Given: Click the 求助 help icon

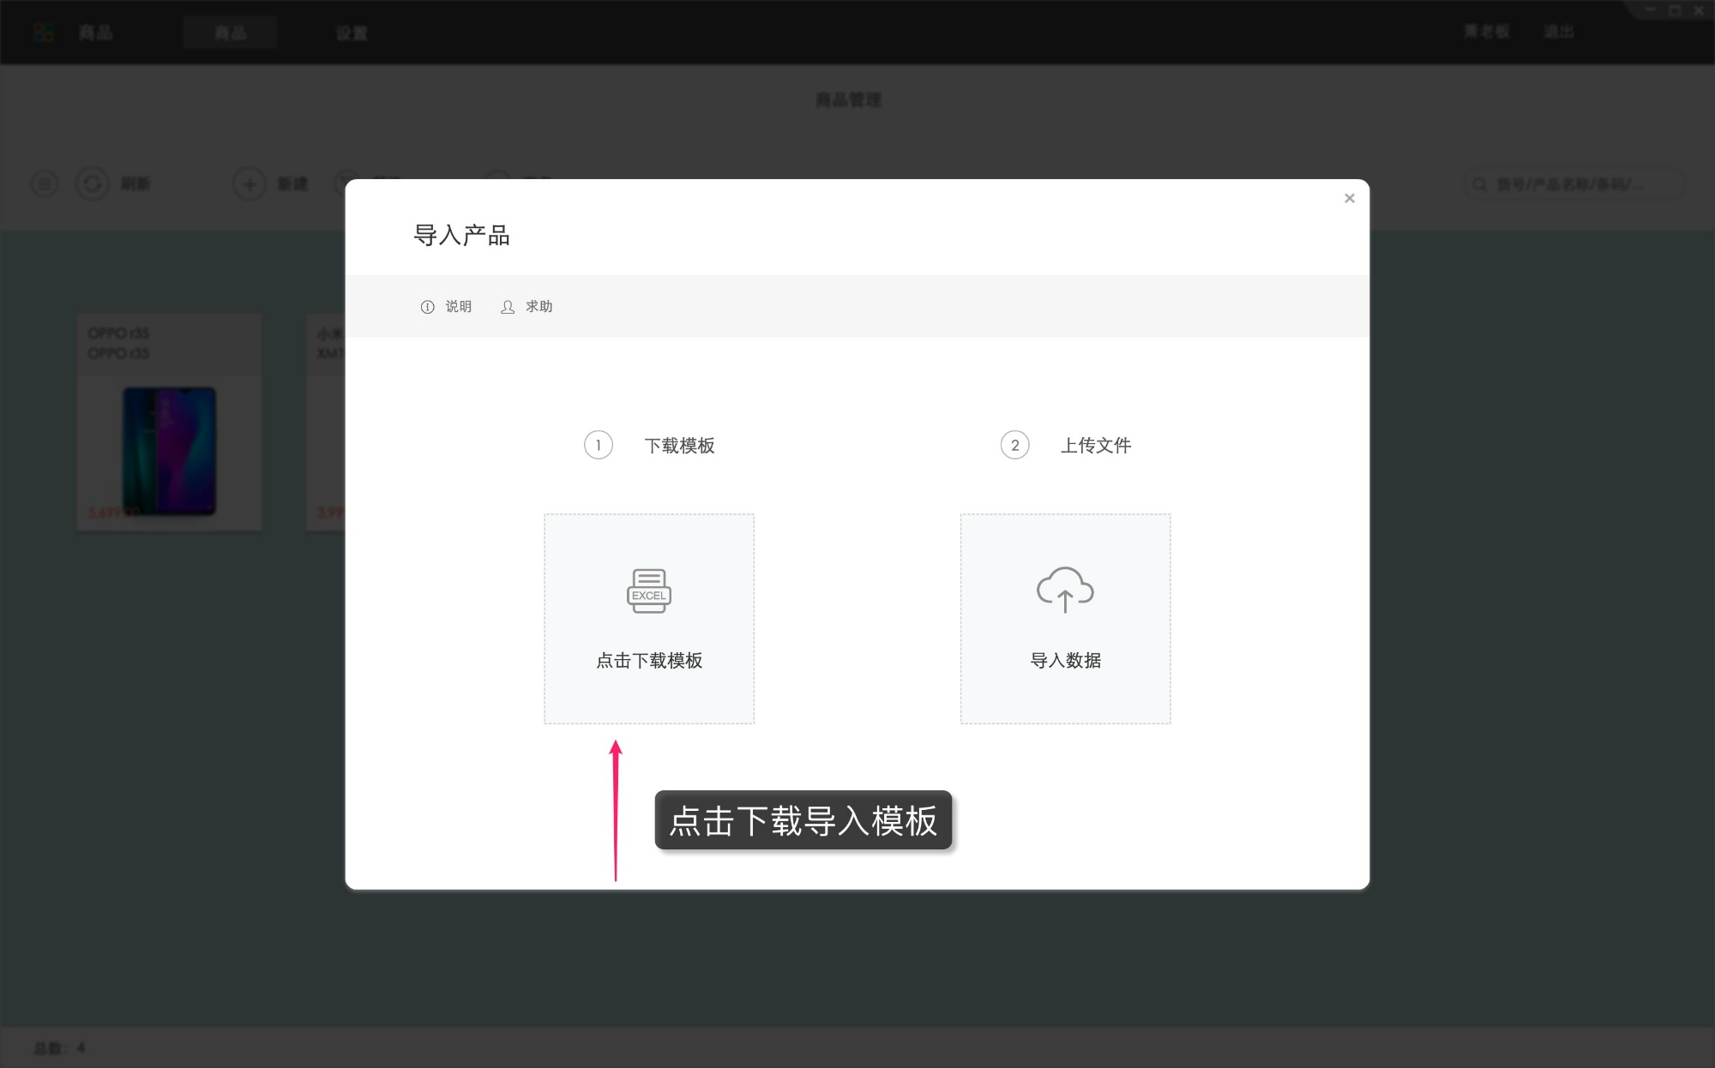Looking at the screenshot, I should pyautogui.click(x=508, y=307).
